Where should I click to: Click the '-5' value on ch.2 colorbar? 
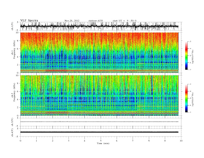tap(190, 98)
